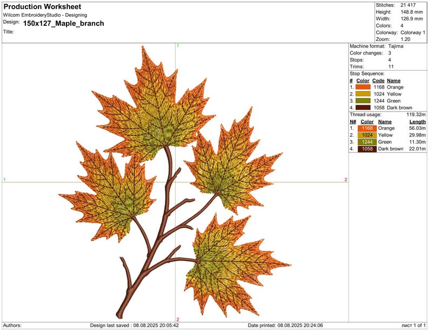This screenshot has height=331, width=429.
Task: Click the Trims value 11
Action: pos(391,67)
